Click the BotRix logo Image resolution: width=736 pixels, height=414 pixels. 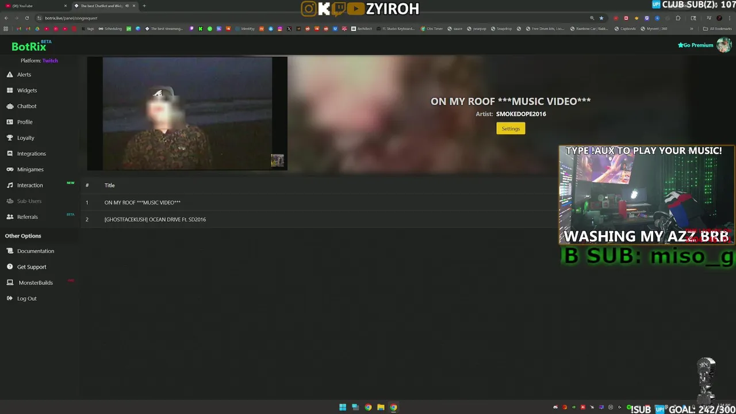click(x=29, y=47)
